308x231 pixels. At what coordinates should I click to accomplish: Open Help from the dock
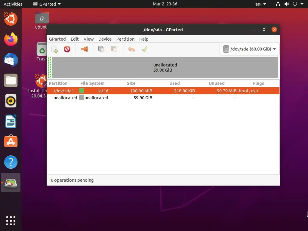(11, 162)
